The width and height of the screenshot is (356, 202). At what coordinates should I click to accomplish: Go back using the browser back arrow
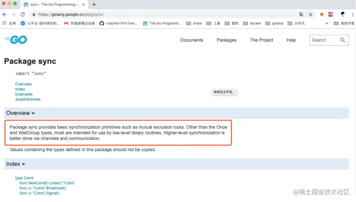click(x=5, y=14)
